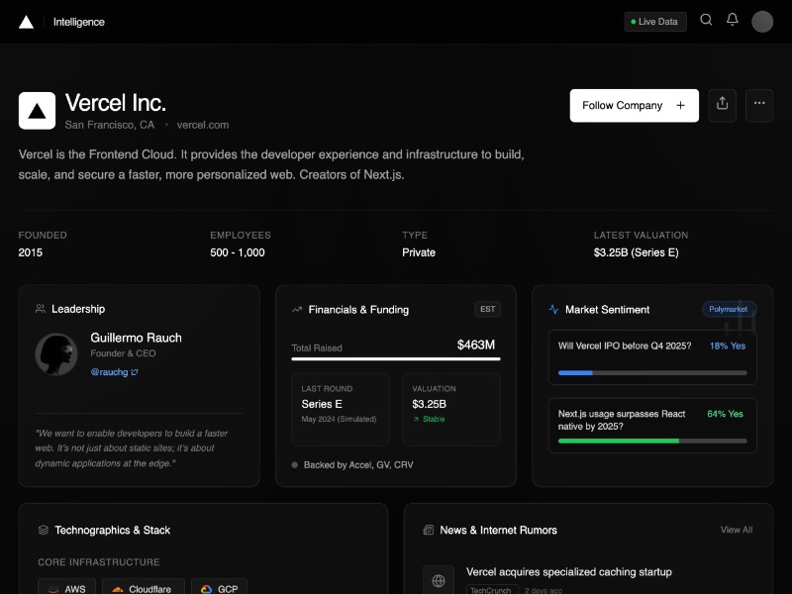
Task: Click the Next.js usage 64% Yes progress bar
Action: coord(652,441)
